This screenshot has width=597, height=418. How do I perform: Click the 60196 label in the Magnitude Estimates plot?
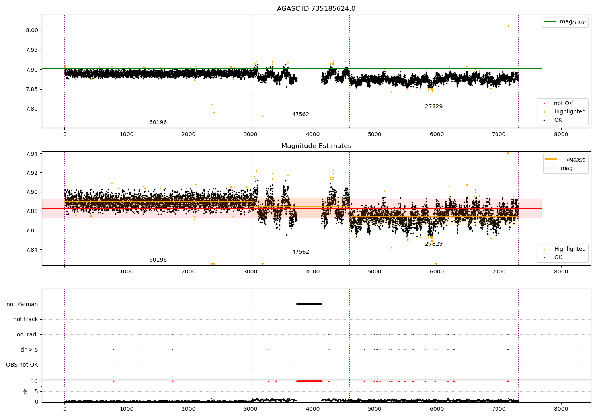point(158,260)
